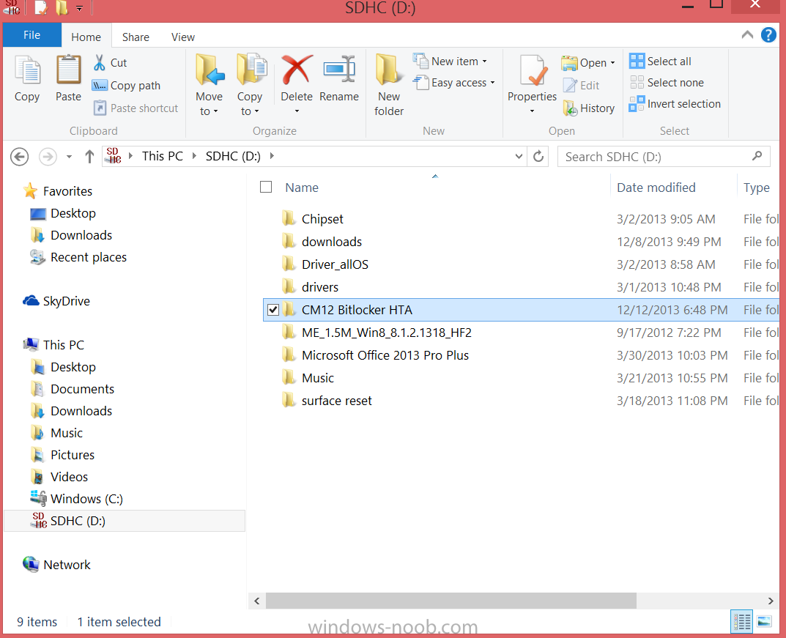Click This PC in address breadcrumb

[x=163, y=156]
